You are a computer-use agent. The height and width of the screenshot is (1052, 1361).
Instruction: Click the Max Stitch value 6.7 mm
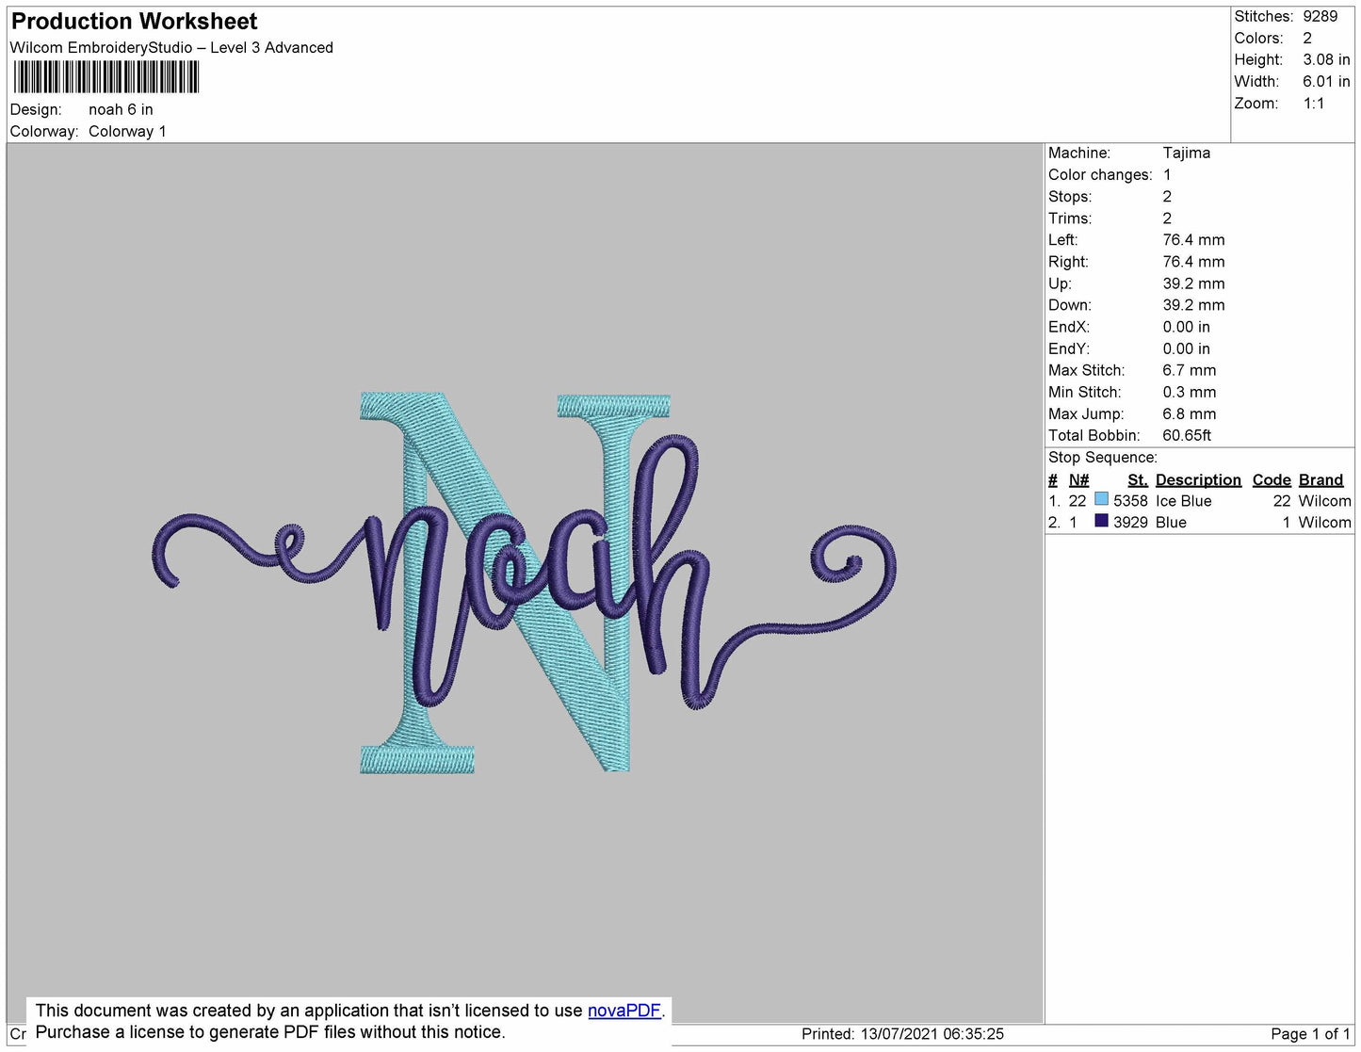click(x=1190, y=370)
